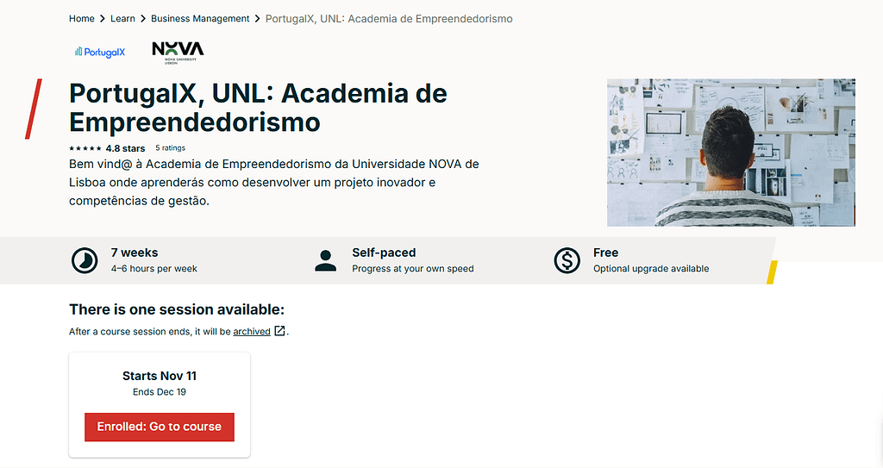Screen dimensions: 883x468
Task: Click the Optional upgrade available text
Action: pos(651,269)
